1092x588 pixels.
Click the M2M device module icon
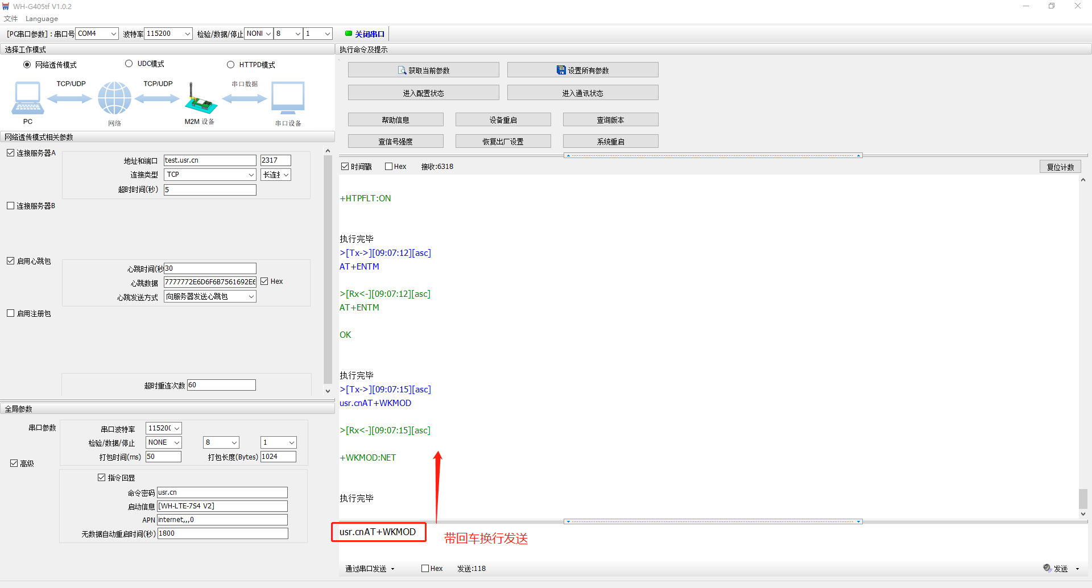[x=200, y=100]
